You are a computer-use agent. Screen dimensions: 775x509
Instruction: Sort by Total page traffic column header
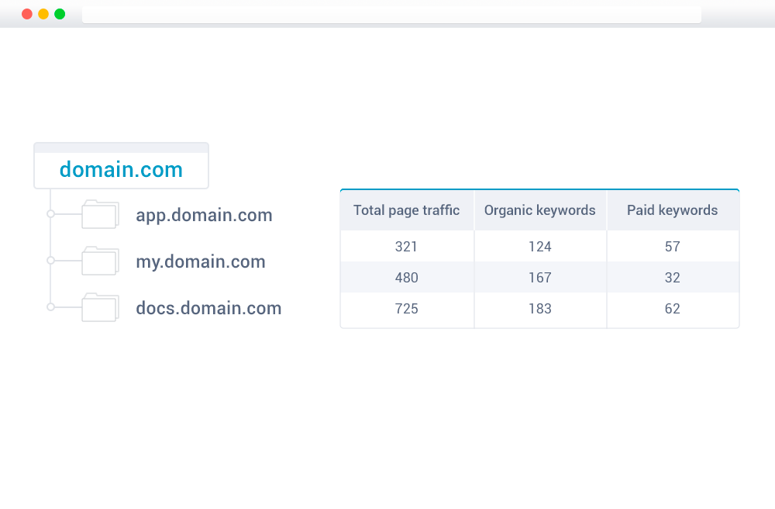[407, 210]
